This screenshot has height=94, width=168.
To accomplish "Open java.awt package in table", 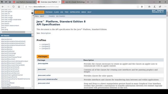I will (x=42, y=69).
